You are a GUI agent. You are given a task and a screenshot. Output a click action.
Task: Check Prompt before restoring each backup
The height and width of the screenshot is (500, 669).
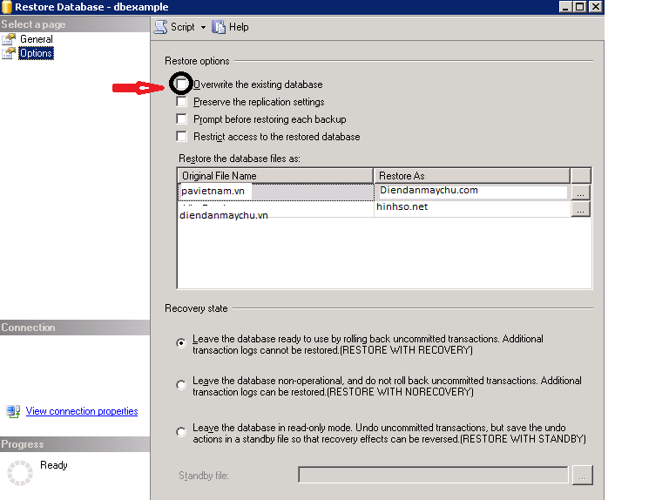181,118
